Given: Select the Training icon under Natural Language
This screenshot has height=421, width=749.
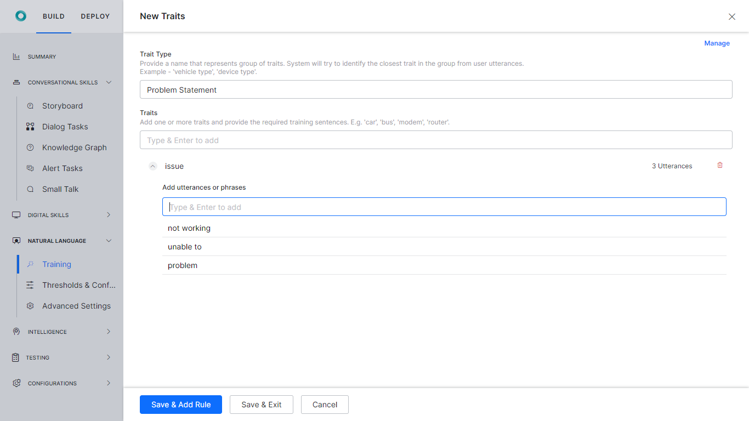Looking at the screenshot, I should pos(31,264).
